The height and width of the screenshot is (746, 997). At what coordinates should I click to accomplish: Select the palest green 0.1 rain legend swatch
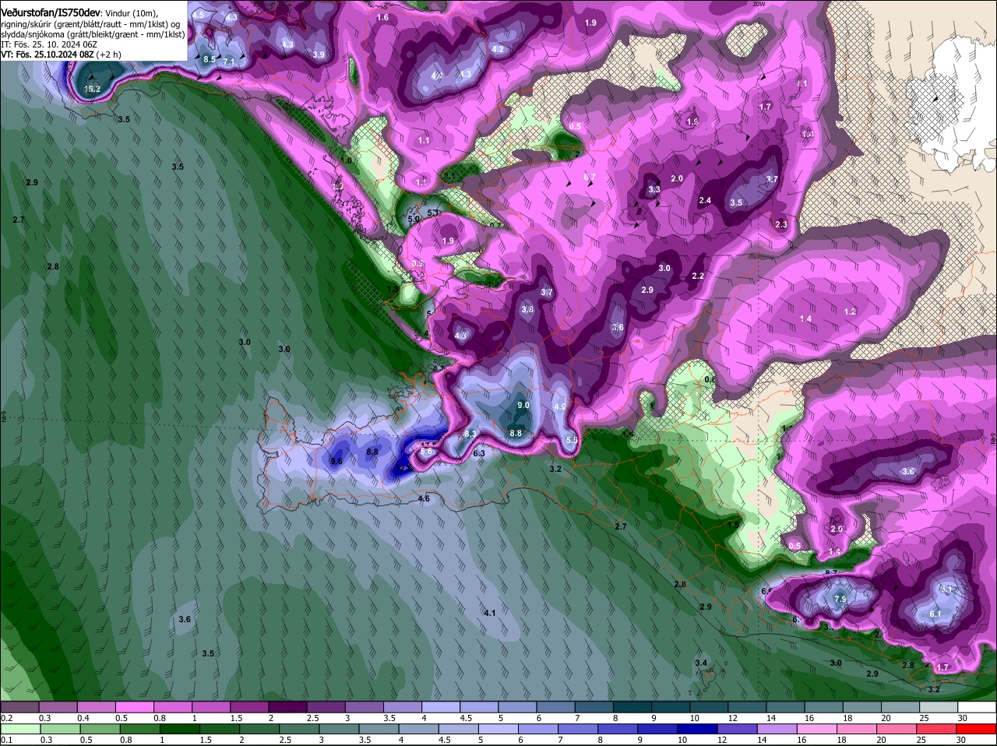[x=20, y=729]
